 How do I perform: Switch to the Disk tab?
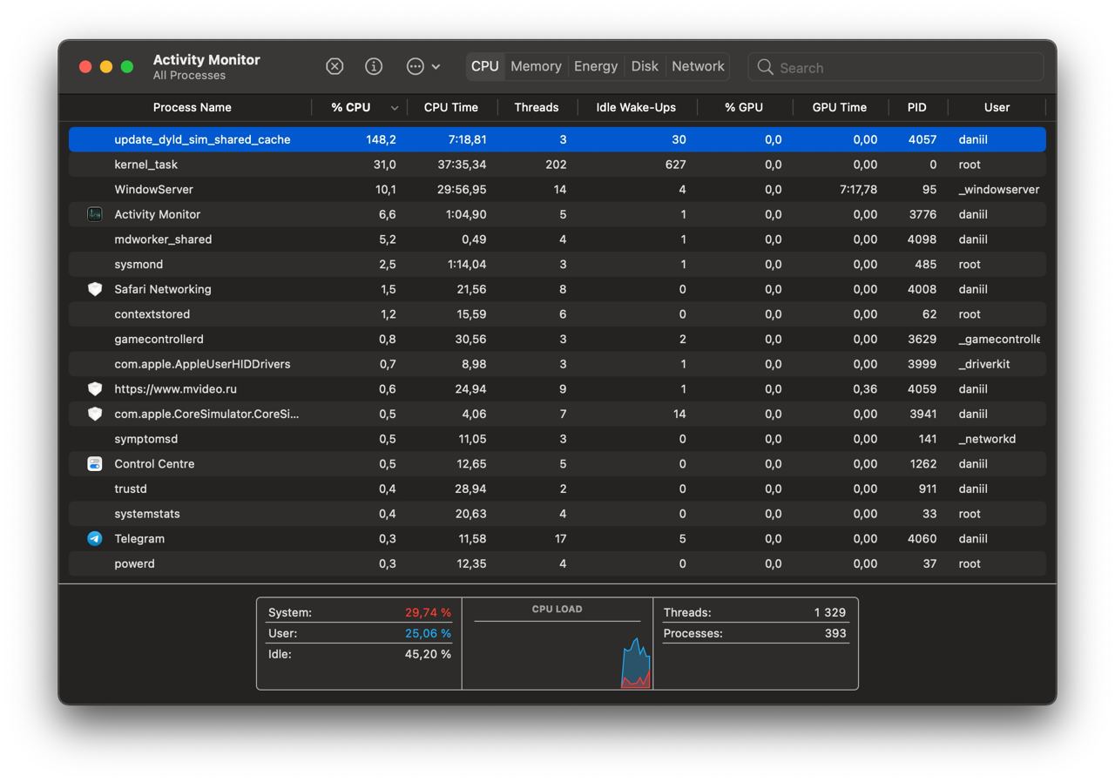click(645, 66)
